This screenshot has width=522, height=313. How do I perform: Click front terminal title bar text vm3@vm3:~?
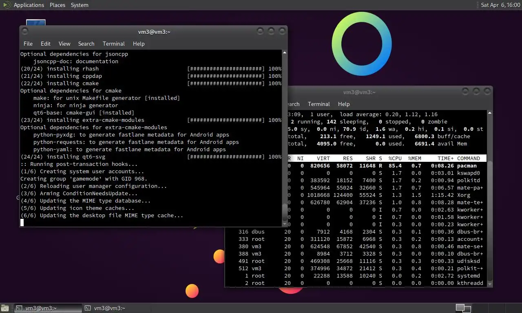coord(154,32)
